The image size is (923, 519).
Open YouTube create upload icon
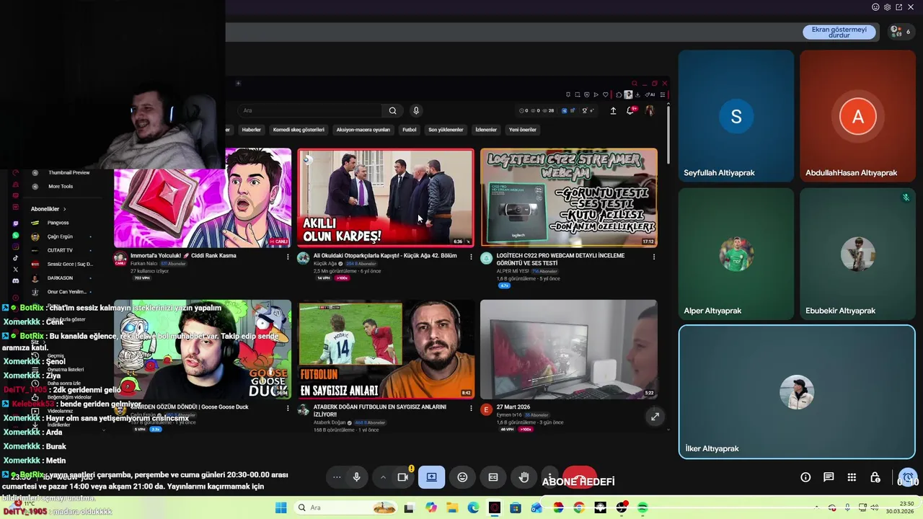coord(613,110)
